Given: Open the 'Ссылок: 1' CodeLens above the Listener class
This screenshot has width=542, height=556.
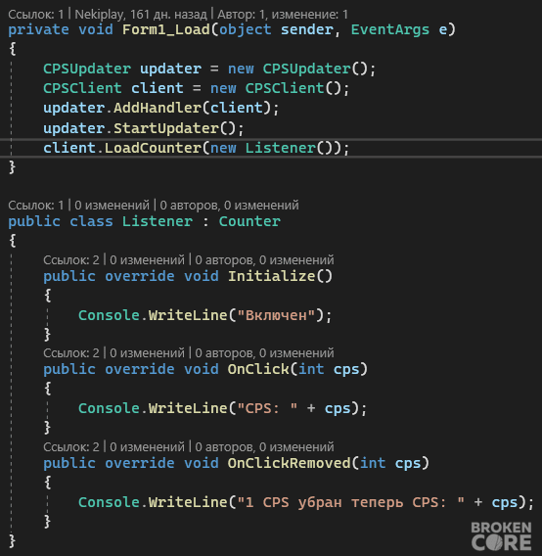Looking at the screenshot, I should [x=36, y=205].
